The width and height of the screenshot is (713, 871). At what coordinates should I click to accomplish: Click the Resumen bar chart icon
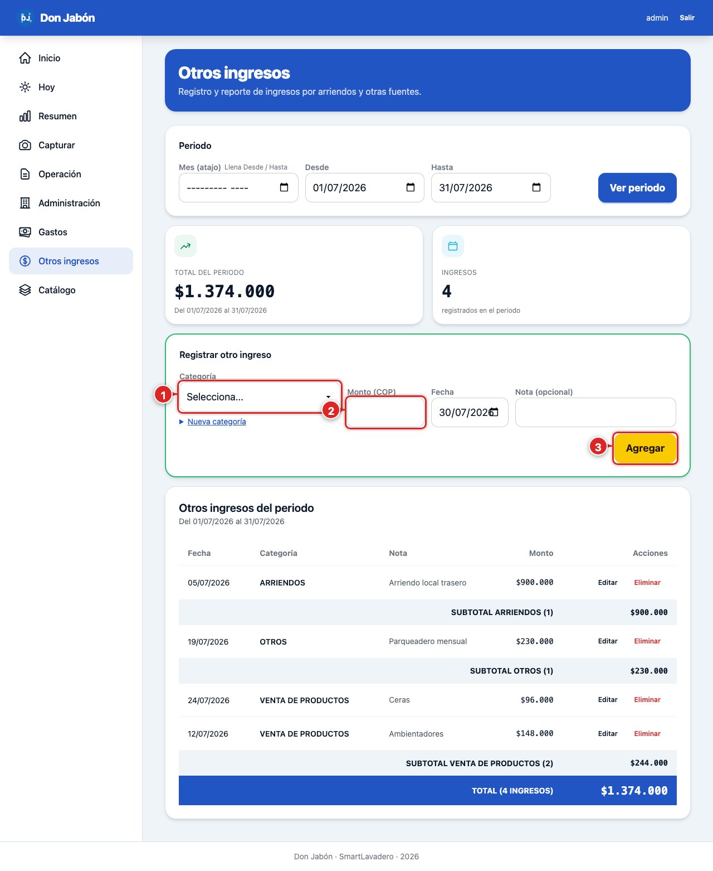click(x=25, y=116)
